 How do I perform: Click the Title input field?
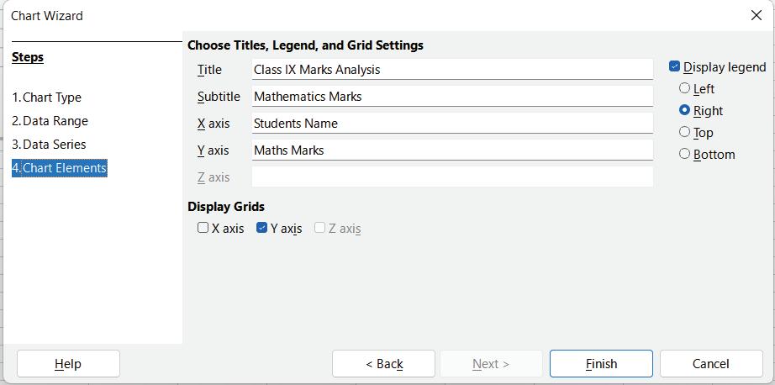451,70
